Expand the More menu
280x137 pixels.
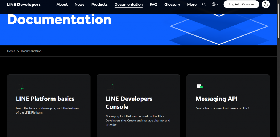(192, 4)
